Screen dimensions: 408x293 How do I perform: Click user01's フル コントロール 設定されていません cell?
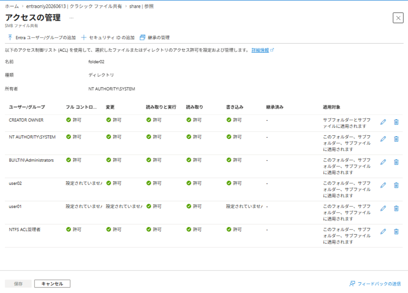[84, 206]
